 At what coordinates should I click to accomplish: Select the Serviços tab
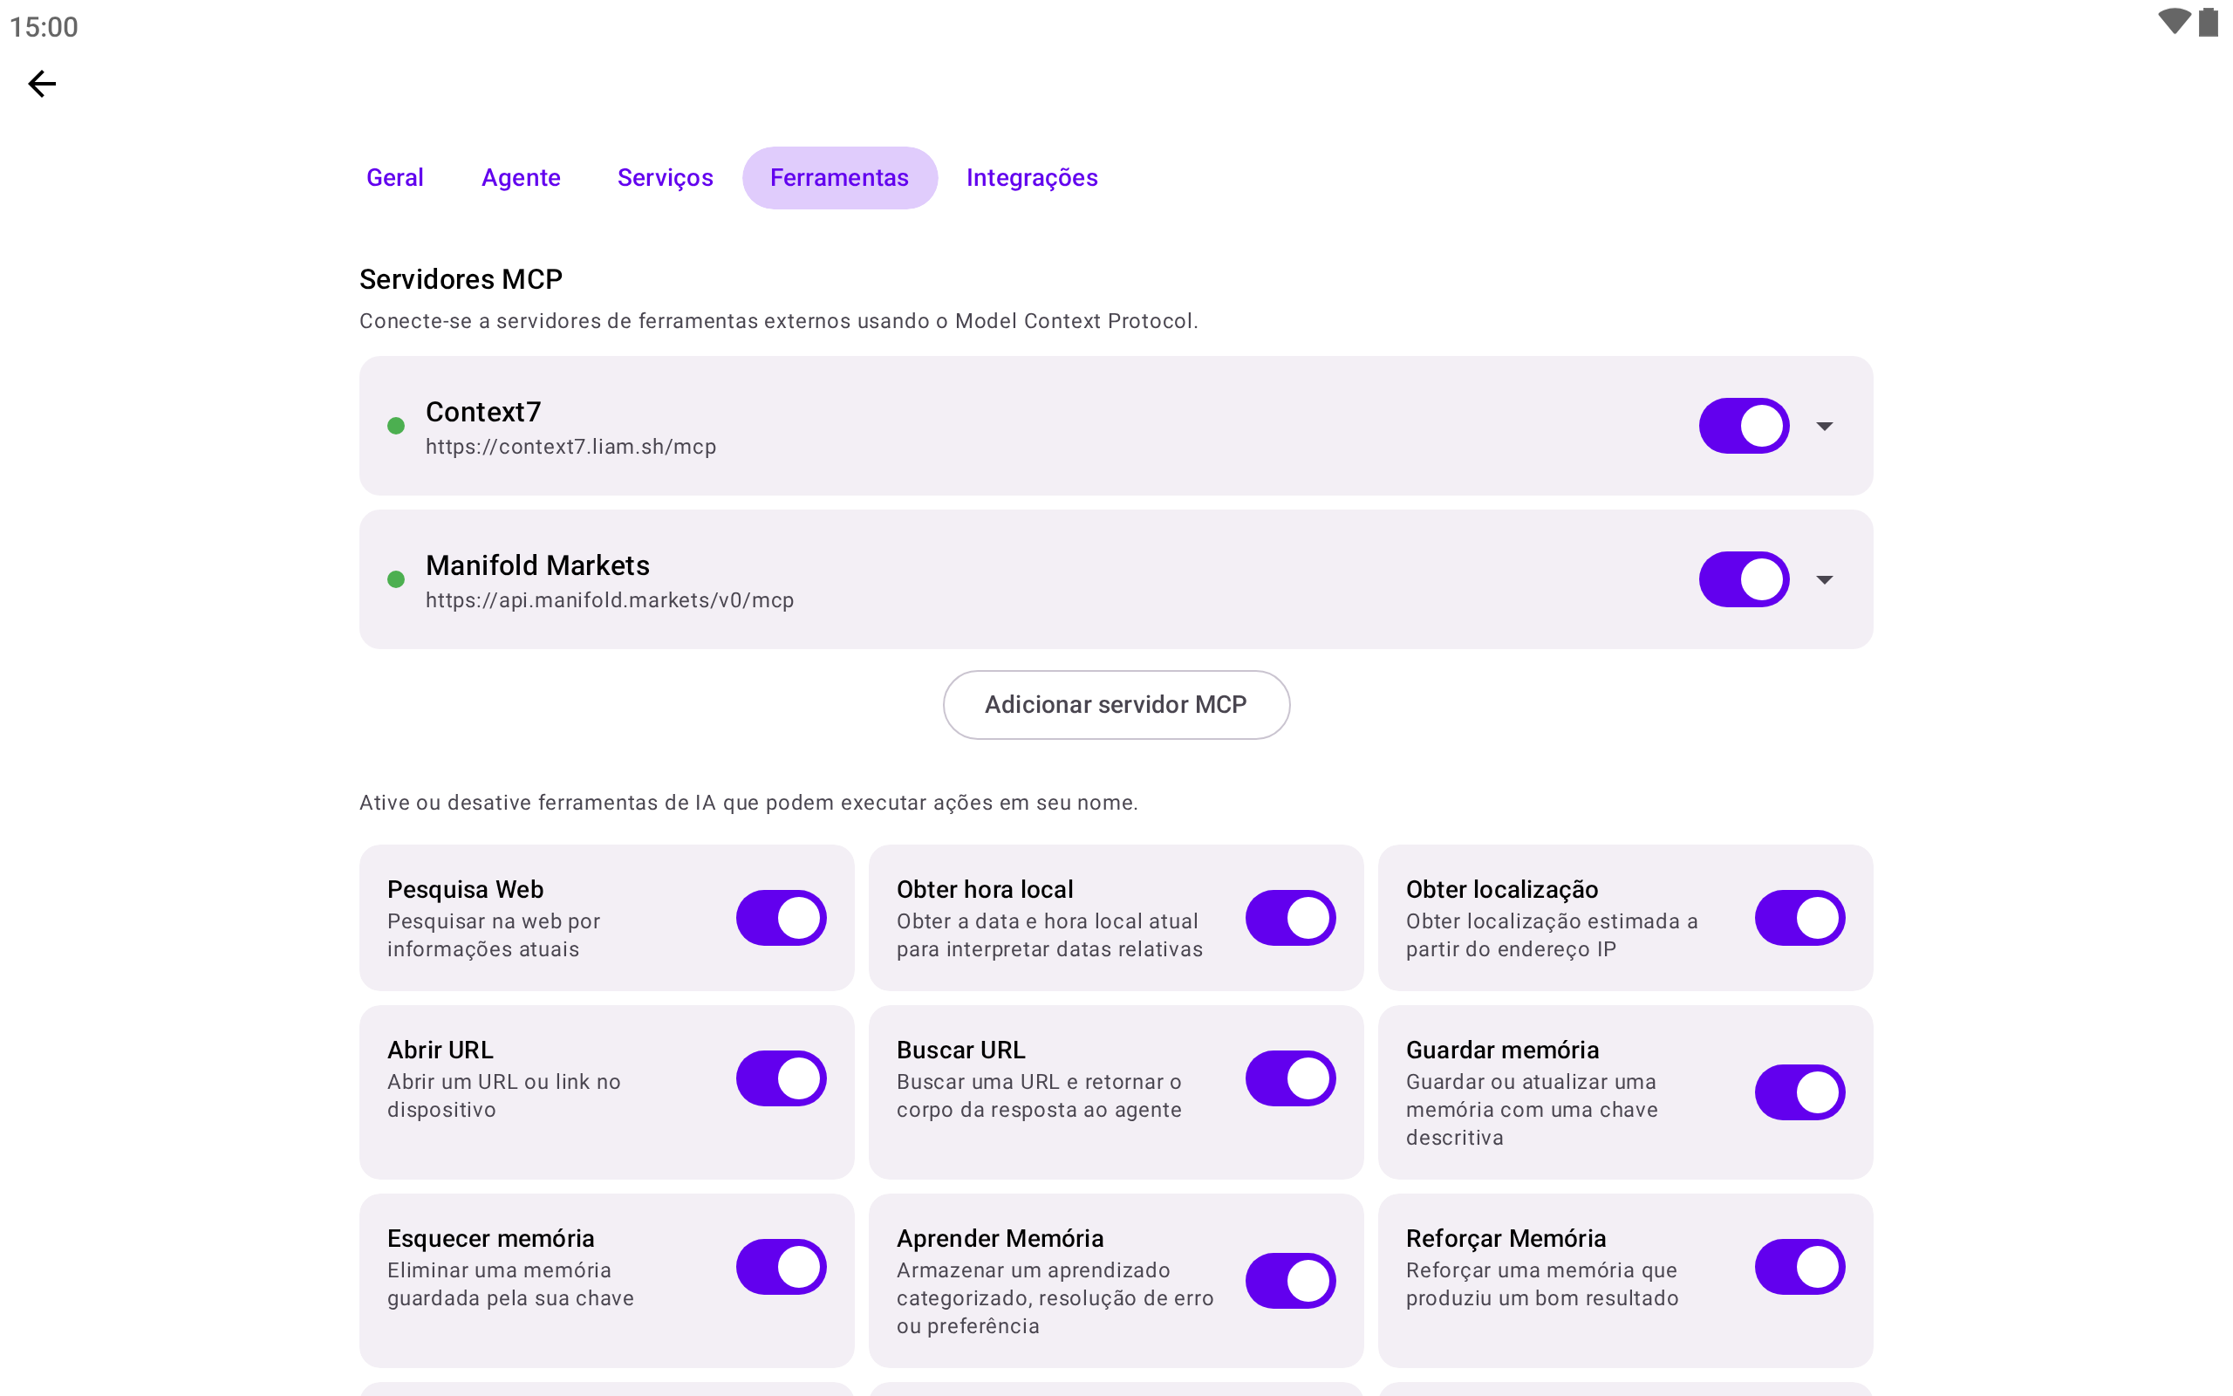tap(665, 177)
